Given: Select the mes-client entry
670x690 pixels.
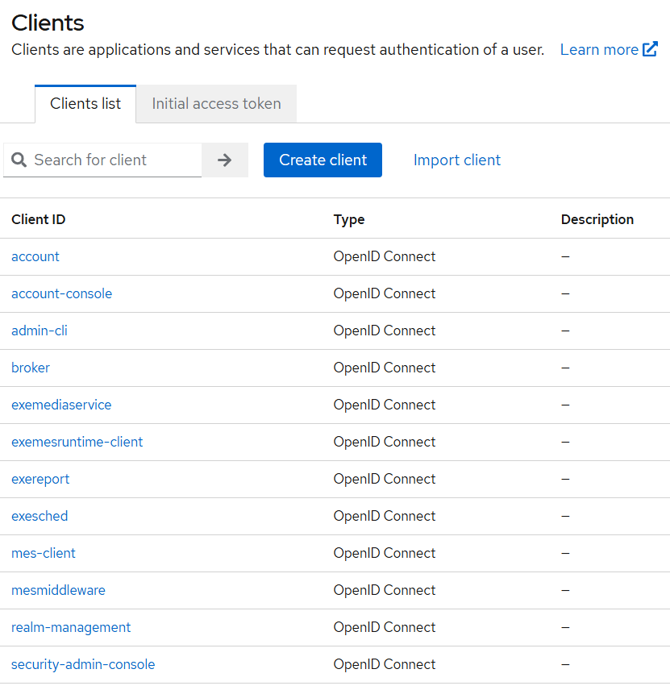Looking at the screenshot, I should [x=44, y=553].
